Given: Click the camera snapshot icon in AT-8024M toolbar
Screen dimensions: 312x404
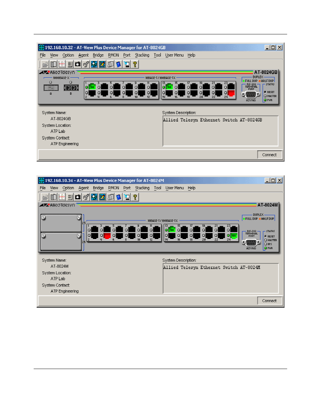Looking at the screenshot, I should (x=78, y=197).
